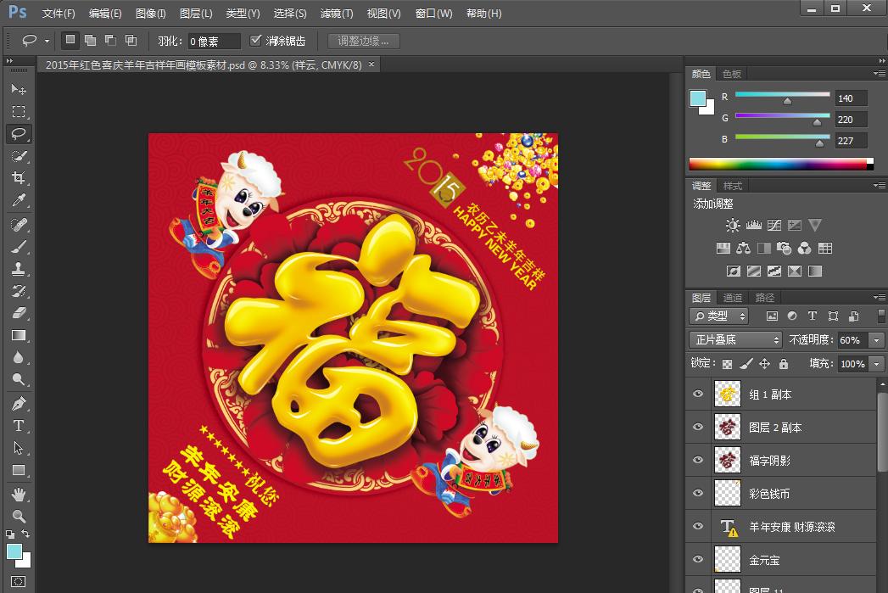The width and height of the screenshot is (888, 593).
Task: Hide the 福字阴影 layer
Action: point(698,461)
